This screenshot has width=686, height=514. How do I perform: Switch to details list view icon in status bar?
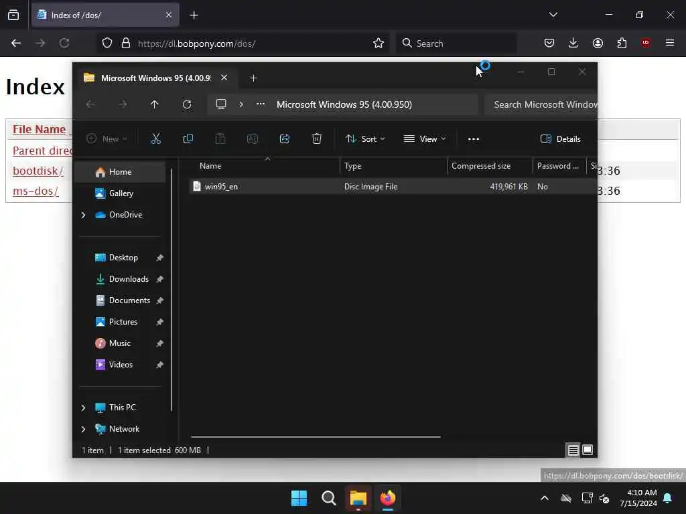pos(573,450)
